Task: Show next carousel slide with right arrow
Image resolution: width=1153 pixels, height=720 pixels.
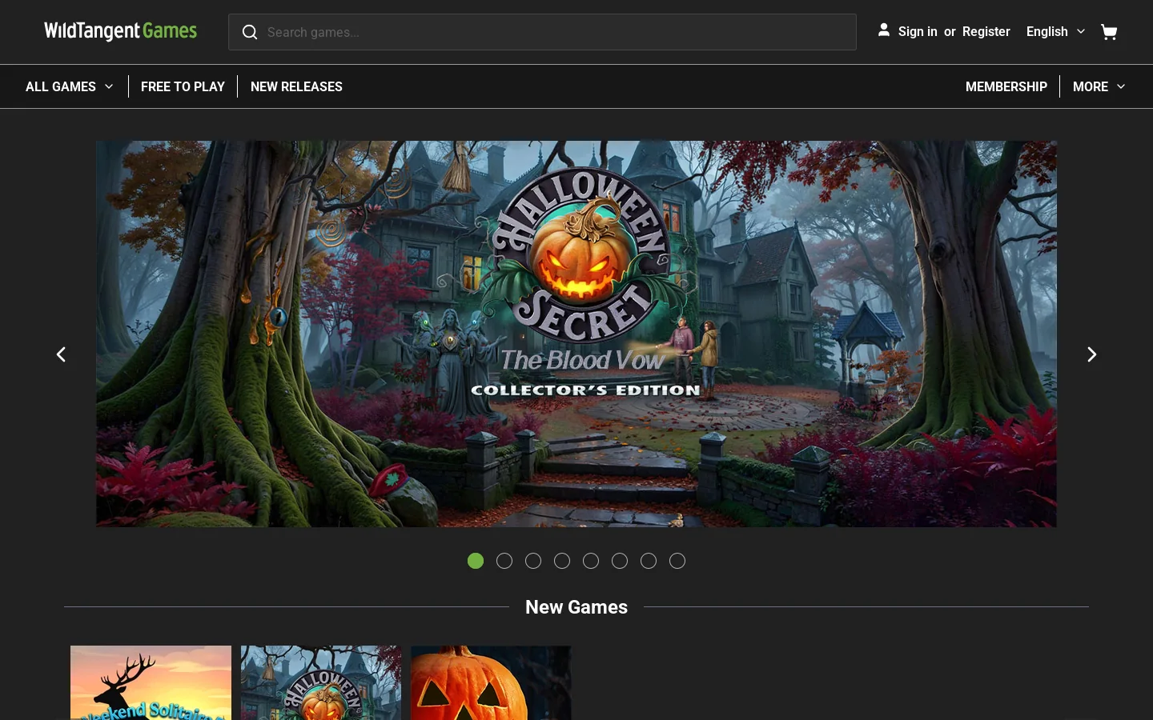Action: pyautogui.click(x=1091, y=354)
